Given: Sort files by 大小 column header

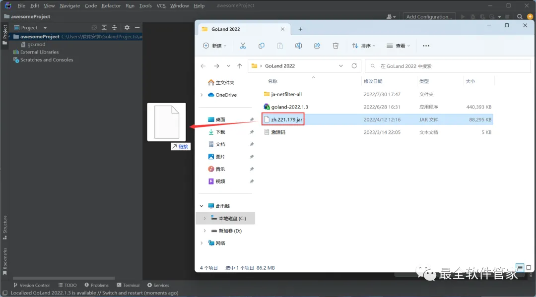Looking at the screenshot, I should pyautogui.click(x=470, y=81).
